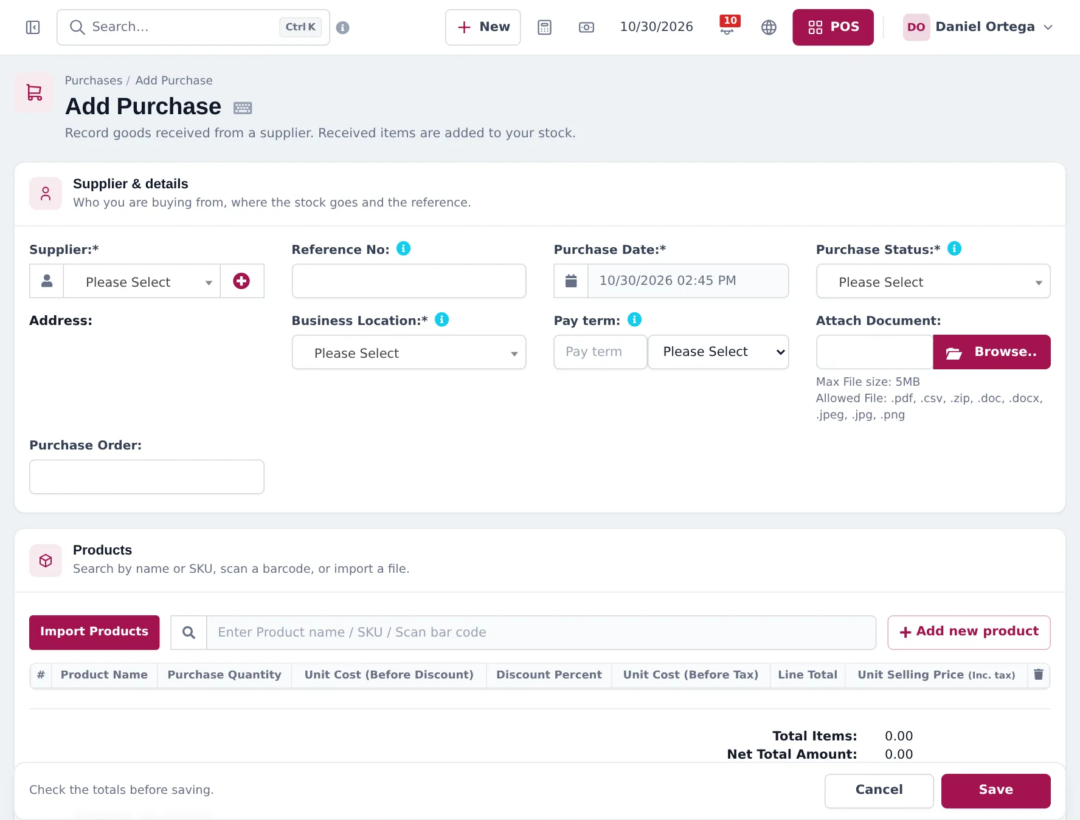Screen dimensions: 1080x820
Task: Click the product search magnifier icon
Action: [x=189, y=632]
